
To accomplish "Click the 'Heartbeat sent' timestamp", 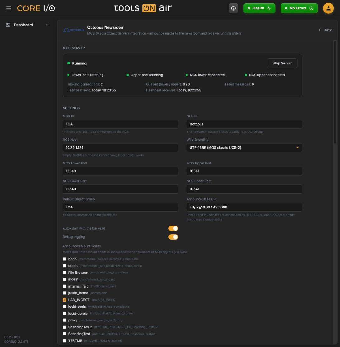I will (x=104, y=90).
